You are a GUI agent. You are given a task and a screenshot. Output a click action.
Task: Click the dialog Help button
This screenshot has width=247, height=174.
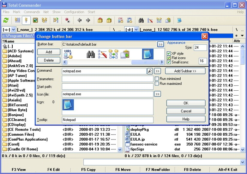186,119
